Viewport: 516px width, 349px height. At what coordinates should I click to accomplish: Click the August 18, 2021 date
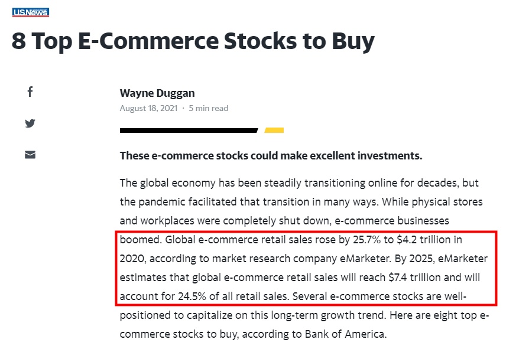[149, 108]
